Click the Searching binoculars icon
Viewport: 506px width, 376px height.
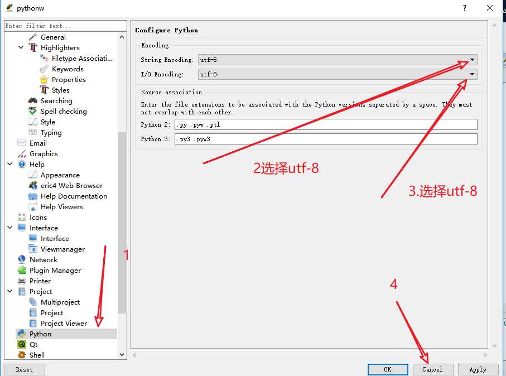pos(33,101)
